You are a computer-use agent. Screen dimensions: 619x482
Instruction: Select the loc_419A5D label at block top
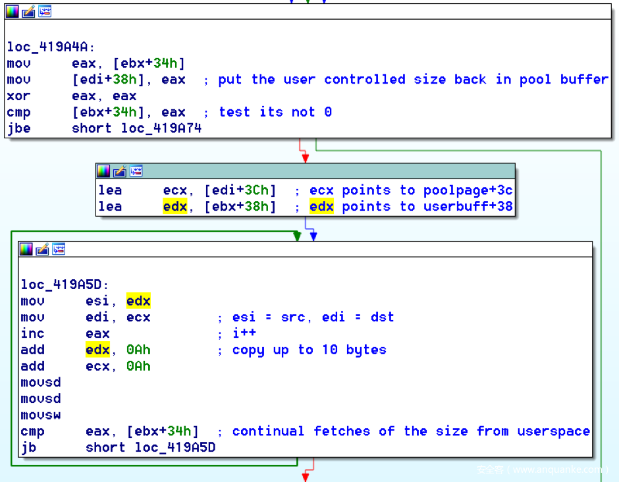coord(65,284)
